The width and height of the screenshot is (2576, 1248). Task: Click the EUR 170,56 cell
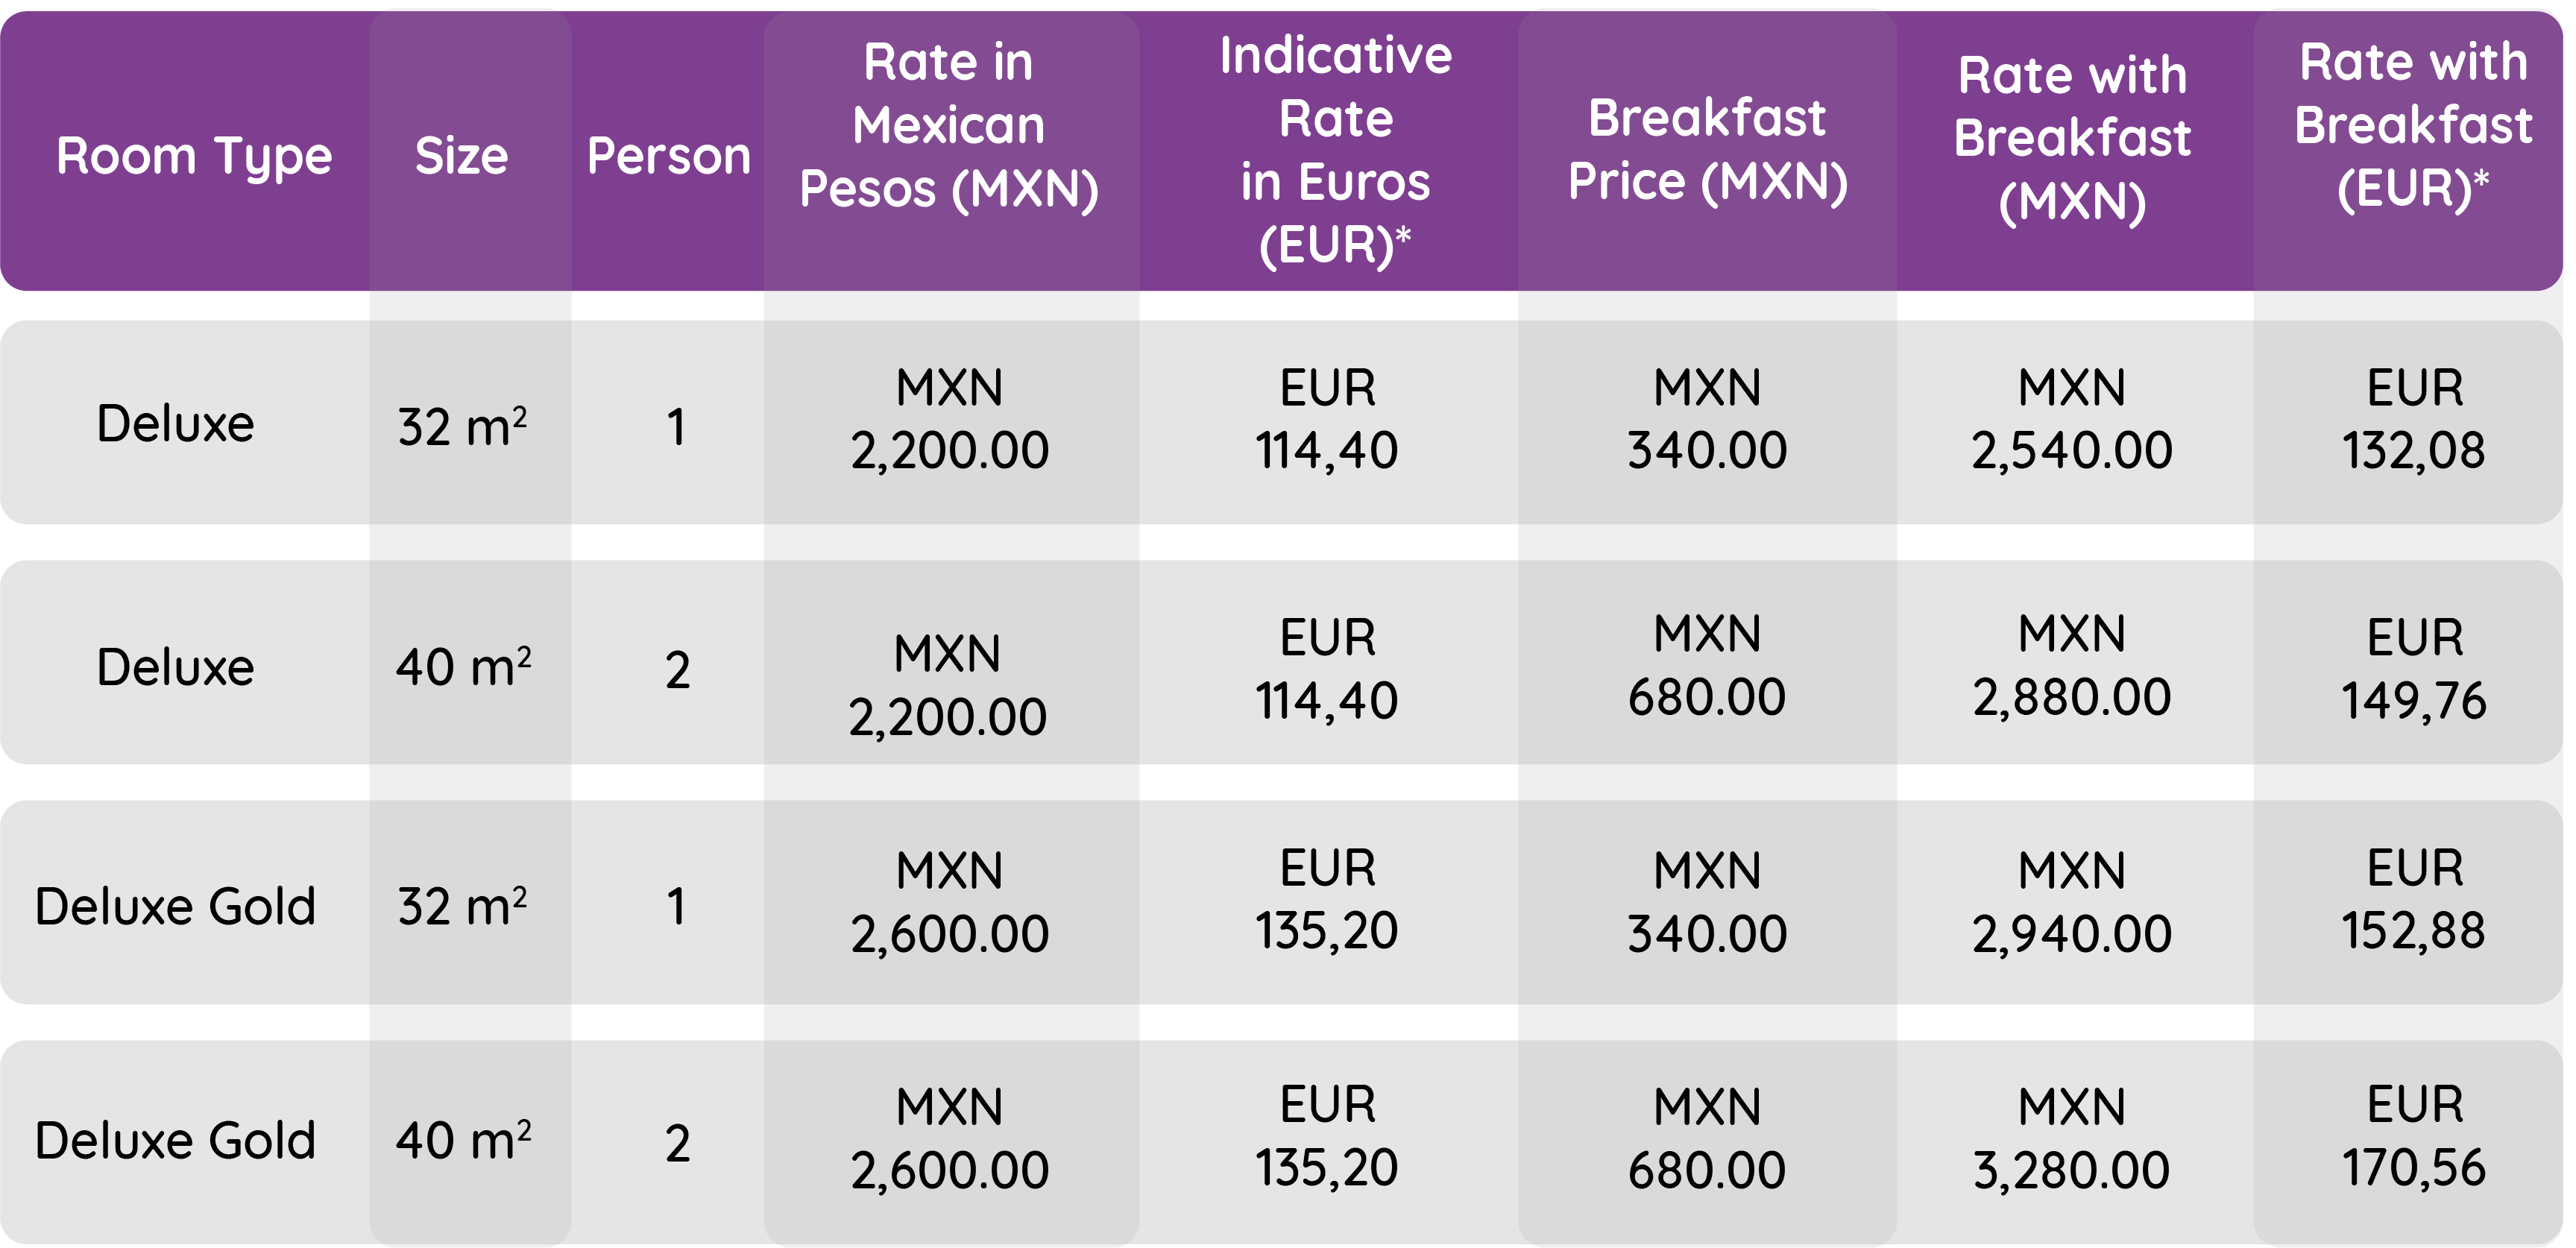[x=2413, y=1136]
